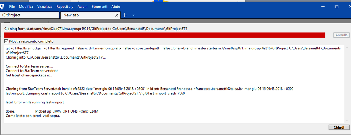
Task: Click the red clone progress bar
Action: tap(164, 35)
